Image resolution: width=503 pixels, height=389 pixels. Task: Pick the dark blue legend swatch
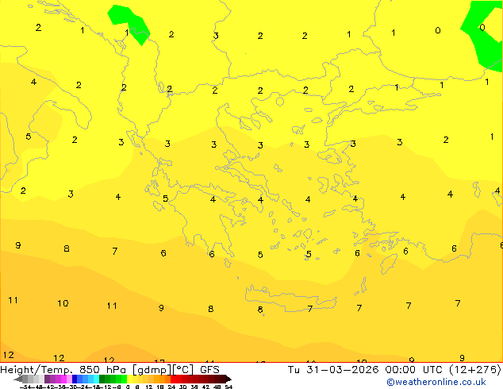point(75,379)
